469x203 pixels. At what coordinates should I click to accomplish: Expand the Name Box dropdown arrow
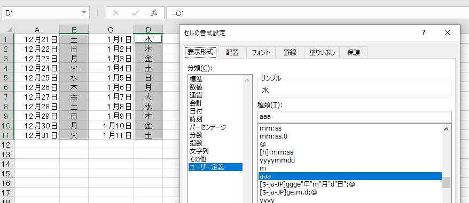[84, 13]
